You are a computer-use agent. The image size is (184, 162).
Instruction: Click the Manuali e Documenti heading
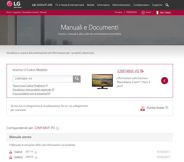tap(90, 27)
